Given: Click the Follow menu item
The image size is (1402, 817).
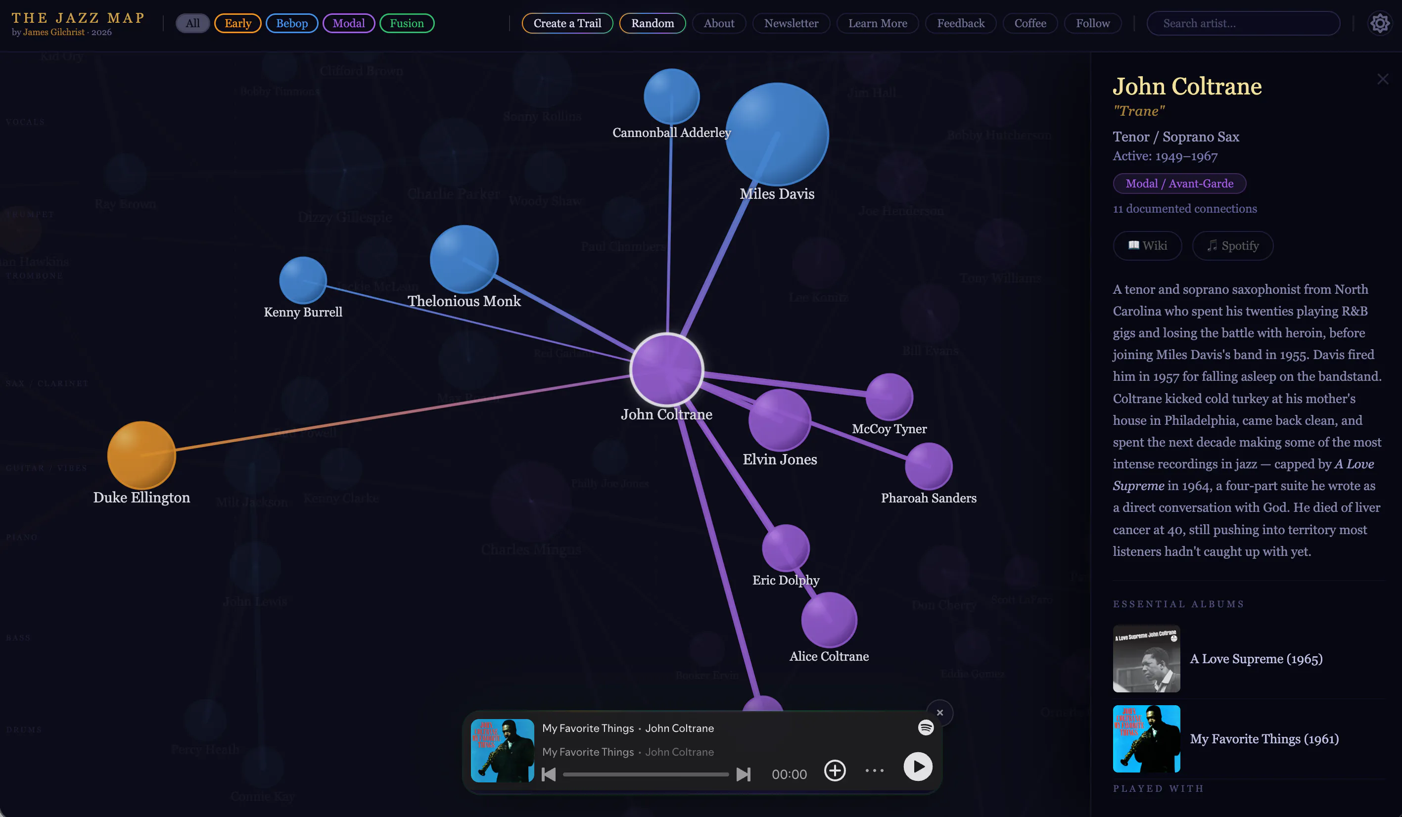Looking at the screenshot, I should (1093, 23).
